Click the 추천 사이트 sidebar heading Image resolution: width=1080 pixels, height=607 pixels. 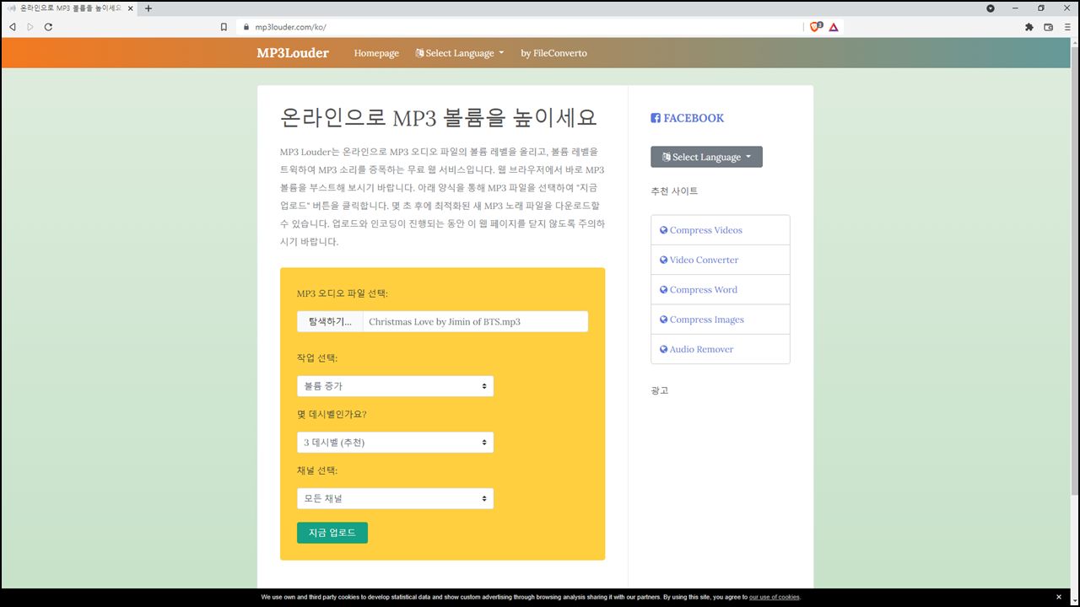[x=674, y=191]
